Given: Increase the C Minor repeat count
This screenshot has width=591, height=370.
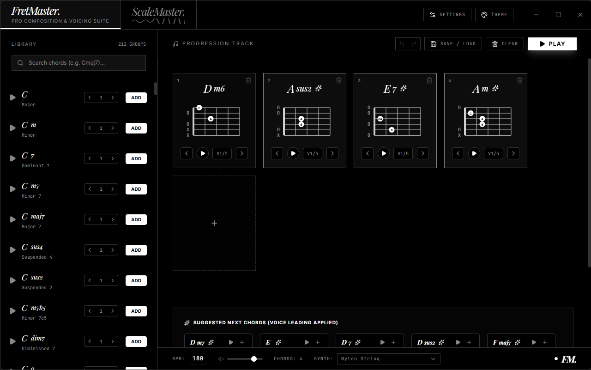Looking at the screenshot, I should pyautogui.click(x=113, y=128).
